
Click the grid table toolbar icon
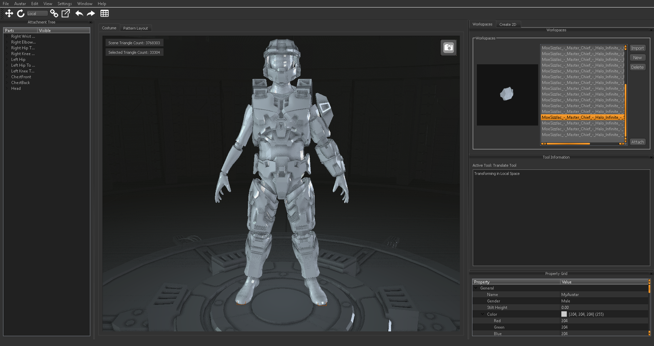105,13
